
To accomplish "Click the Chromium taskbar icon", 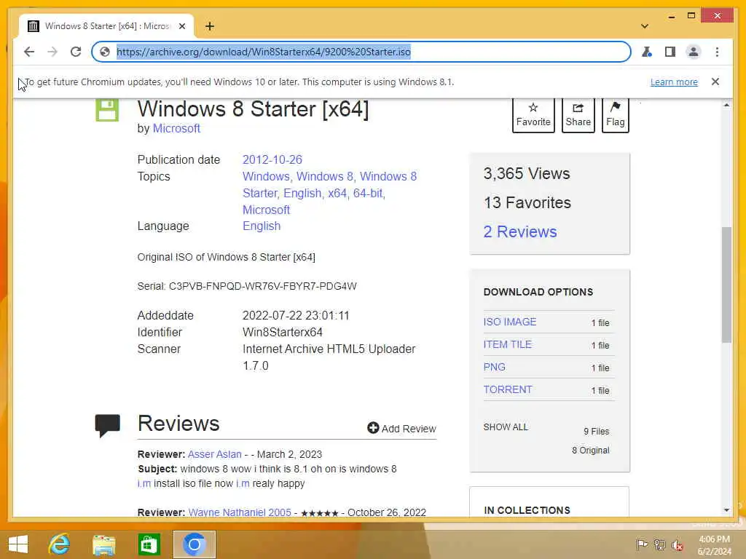I will coord(194,544).
